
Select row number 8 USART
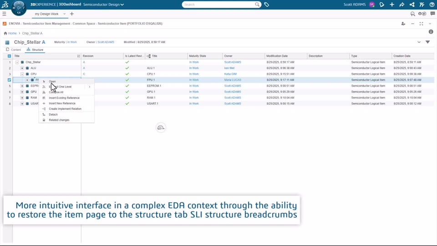[x=10, y=104]
